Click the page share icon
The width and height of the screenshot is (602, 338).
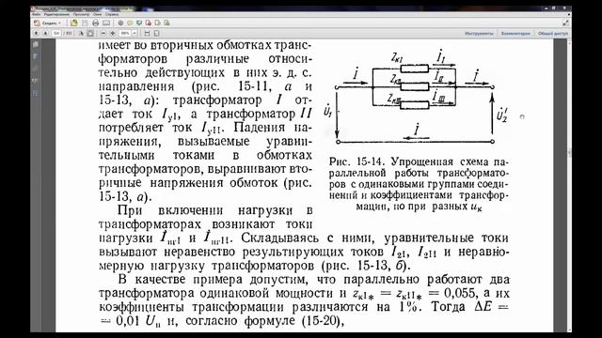coord(157,23)
